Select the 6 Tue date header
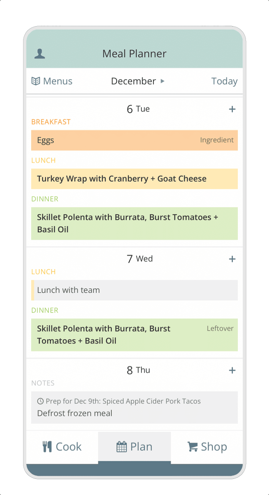 click(138, 109)
